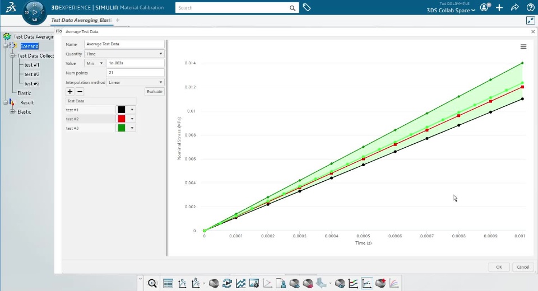Click the document with user icon
Screen dimensions: 538x291
pyautogui.click(x=281, y=284)
